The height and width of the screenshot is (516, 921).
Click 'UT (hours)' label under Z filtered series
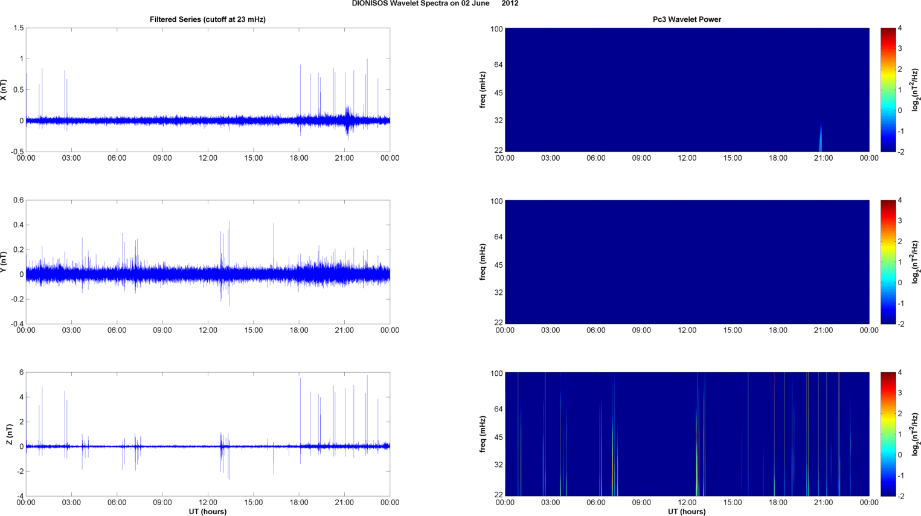[x=208, y=512]
